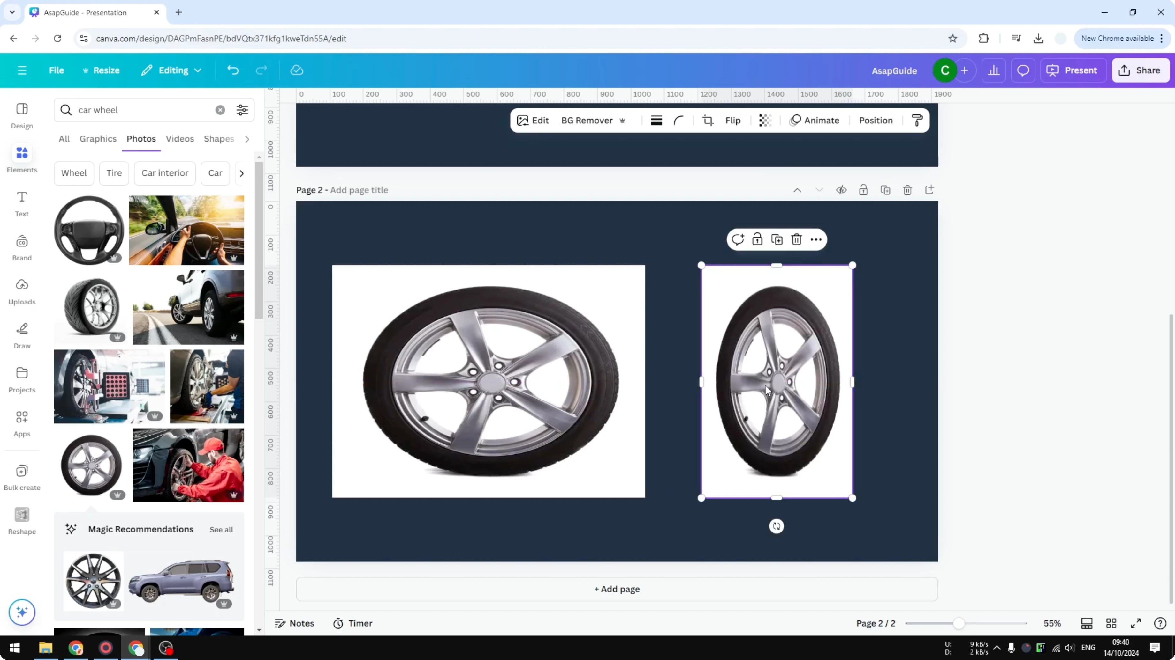Open search filters next to car wheel query
Image resolution: width=1175 pixels, height=660 pixels.
pyautogui.click(x=242, y=110)
